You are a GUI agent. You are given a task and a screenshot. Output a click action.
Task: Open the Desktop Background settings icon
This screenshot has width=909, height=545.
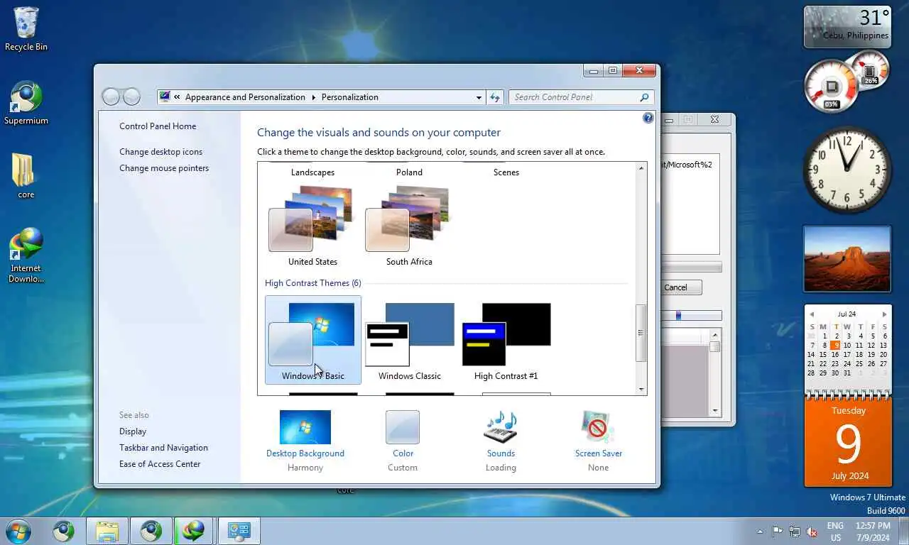[305, 427]
